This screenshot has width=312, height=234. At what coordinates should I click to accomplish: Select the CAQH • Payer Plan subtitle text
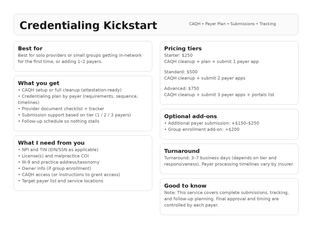point(232,24)
